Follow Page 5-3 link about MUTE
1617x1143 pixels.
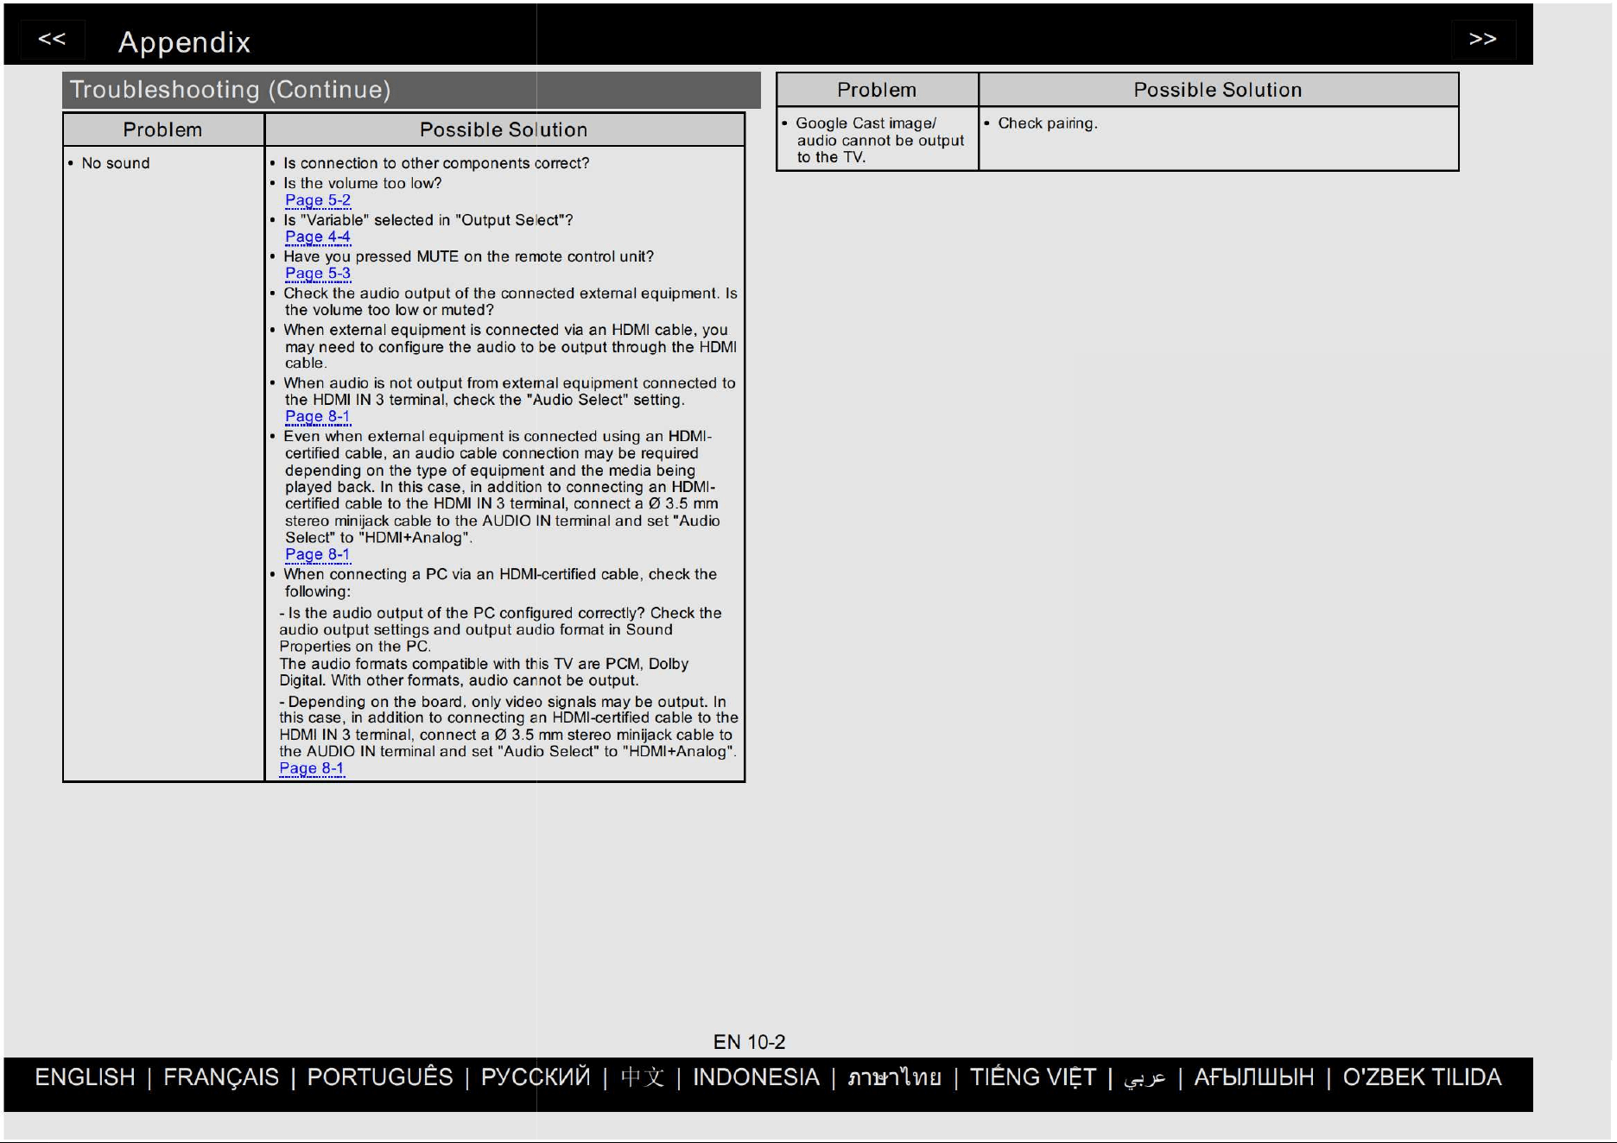(x=318, y=274)
